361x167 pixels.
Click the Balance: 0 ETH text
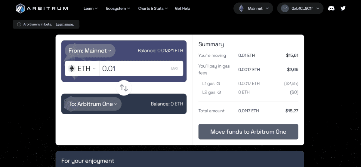point(167,104)
